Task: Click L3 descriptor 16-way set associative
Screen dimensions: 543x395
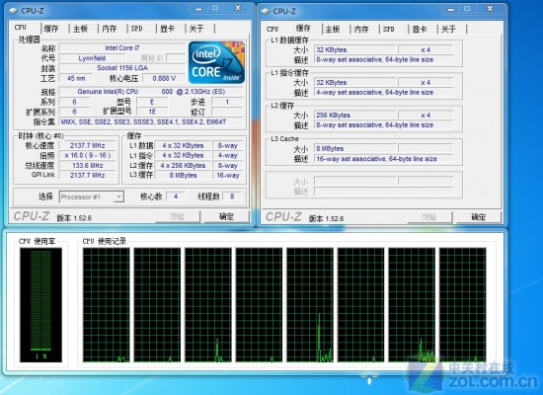Action: (384, 159)
